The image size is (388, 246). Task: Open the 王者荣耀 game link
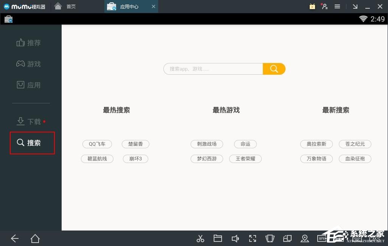click(x=245, y=159)
